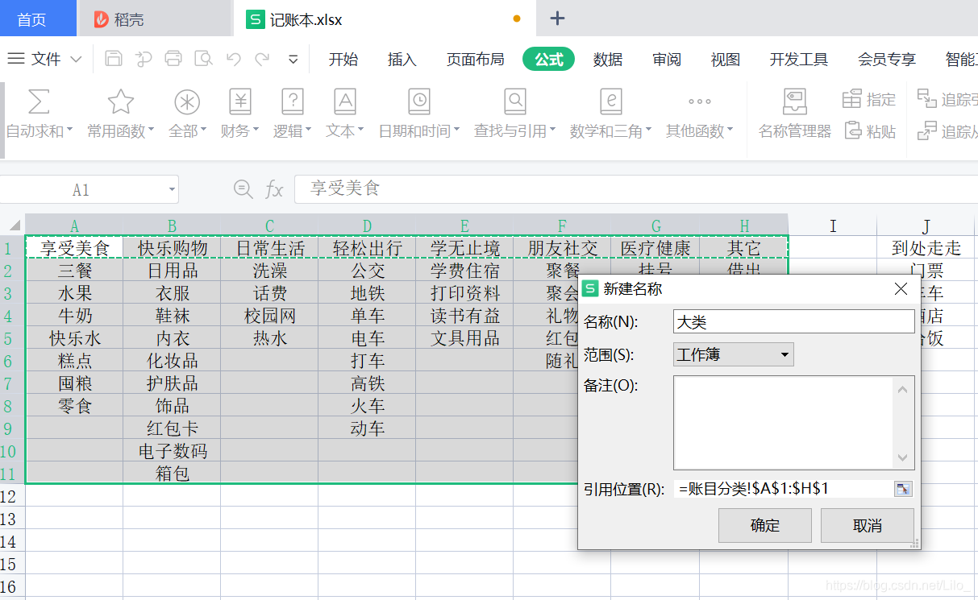Click the 稻壳 tab flame icon
This screenshot has height=600, width=978.
101,19
